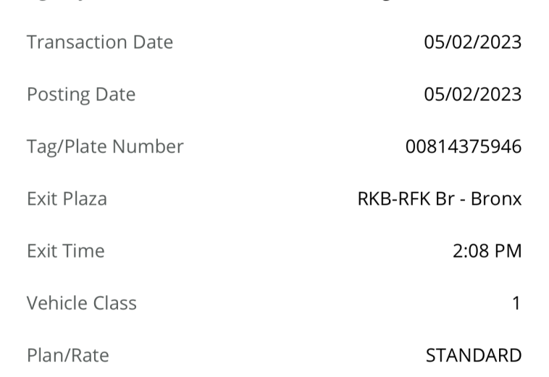
Task: Select the Transaction Date label
Action: pyautogui.click(x=100, y=42)
